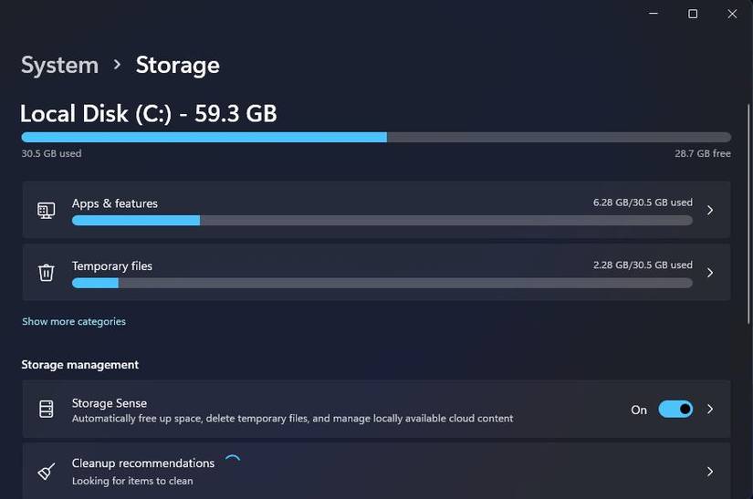Open Temporary files using the right chevron
753x499 pixels.
point(710,272)
